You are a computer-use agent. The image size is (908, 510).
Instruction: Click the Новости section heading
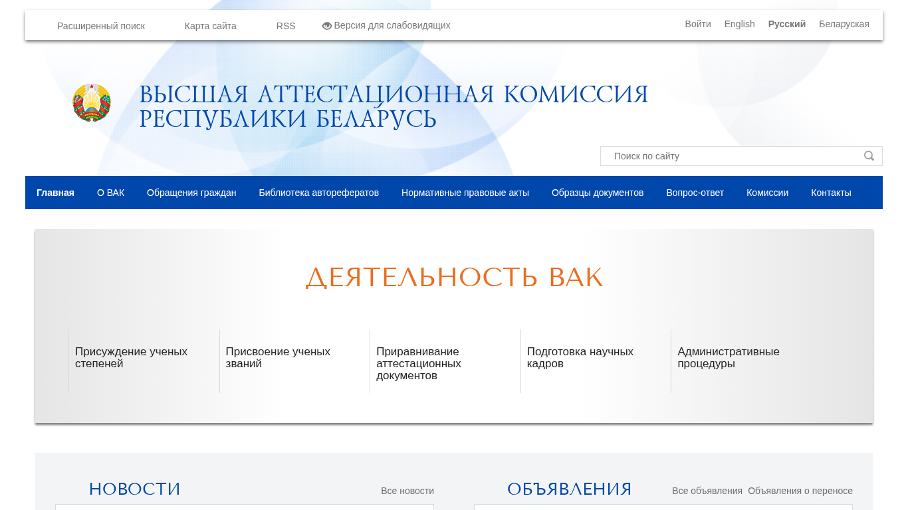[x=135, y=489]
